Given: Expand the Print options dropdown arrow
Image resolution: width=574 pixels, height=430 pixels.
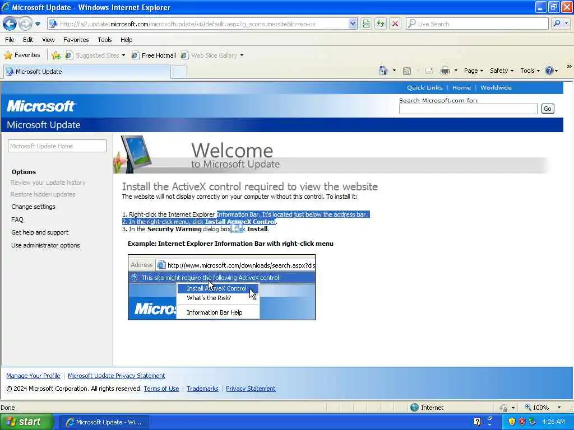Looking at the screenshot, I should pos(456,71).
